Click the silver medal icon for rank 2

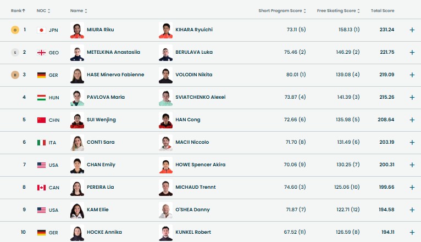(x=15, y=52)
